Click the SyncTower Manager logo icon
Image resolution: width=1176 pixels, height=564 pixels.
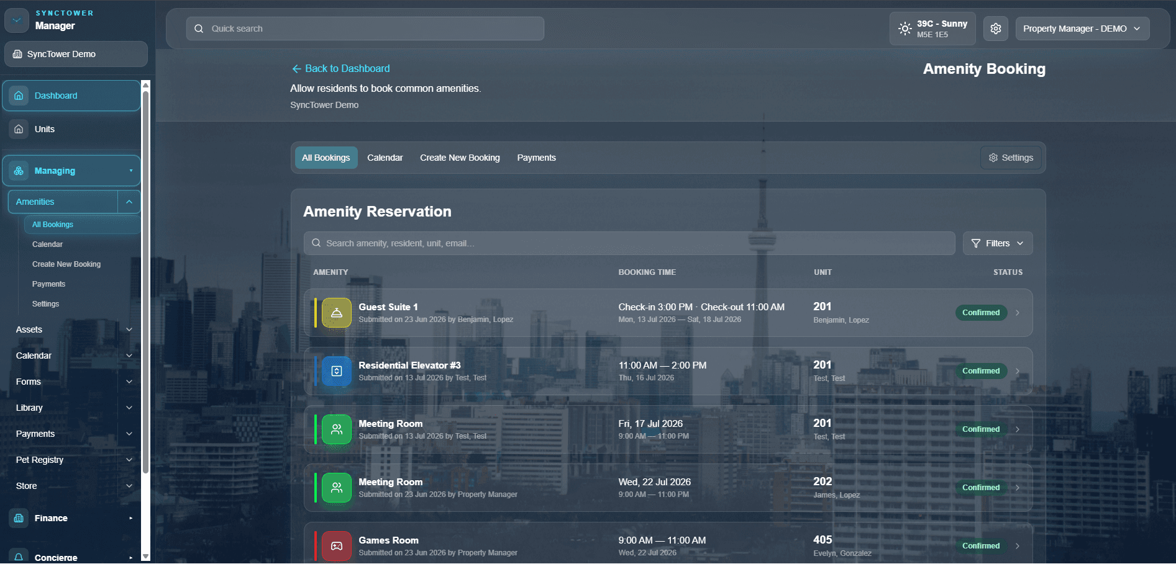coord(17,20)
